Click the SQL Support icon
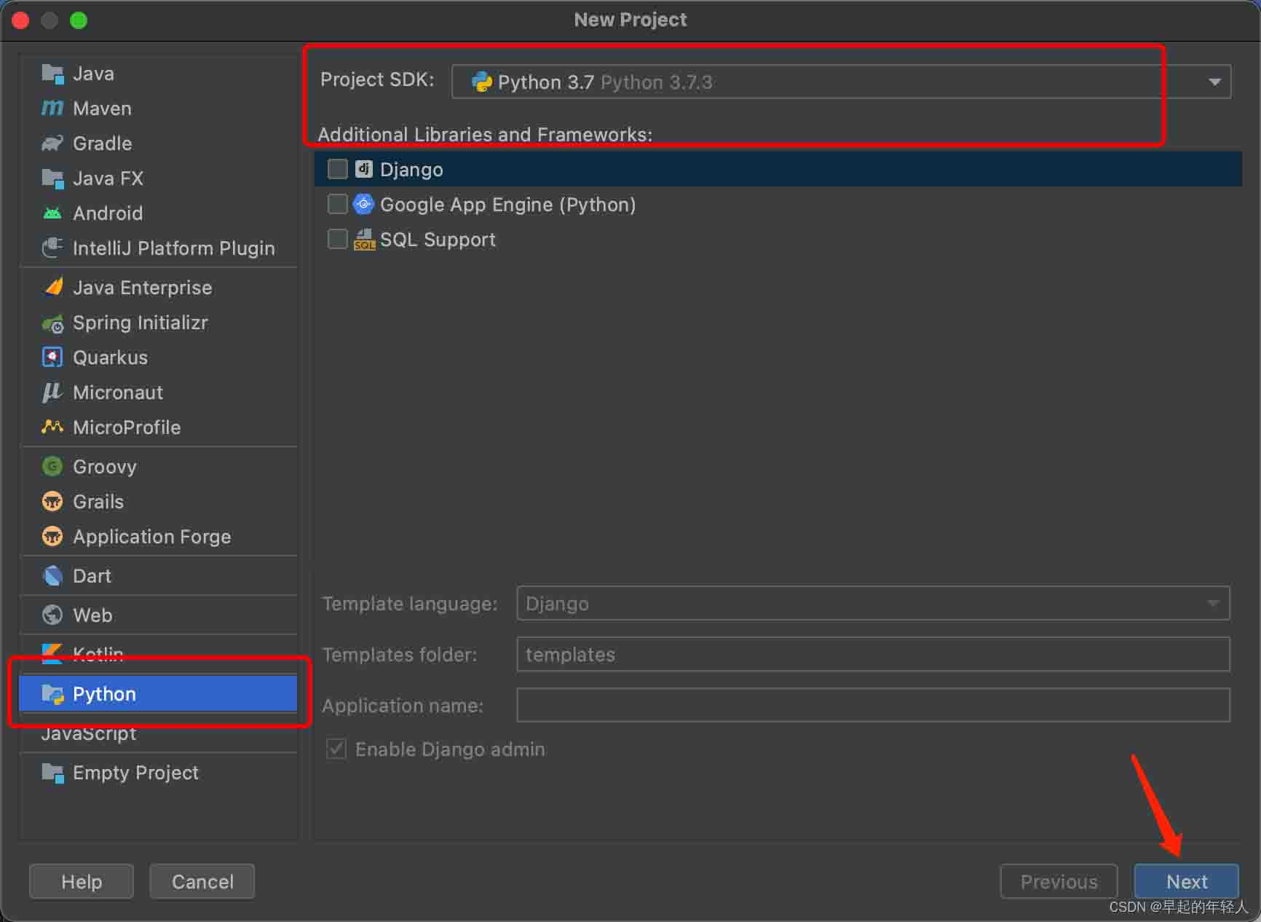Viewport: 1261px width, 922px height. coord(364,240)
